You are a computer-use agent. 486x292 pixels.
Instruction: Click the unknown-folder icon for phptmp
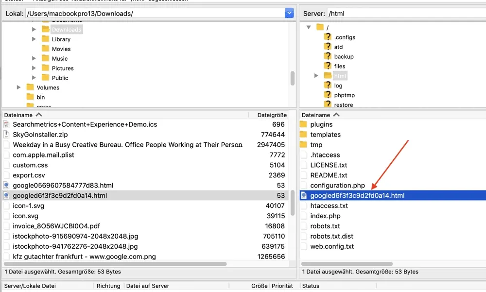(x=328, y=94)
